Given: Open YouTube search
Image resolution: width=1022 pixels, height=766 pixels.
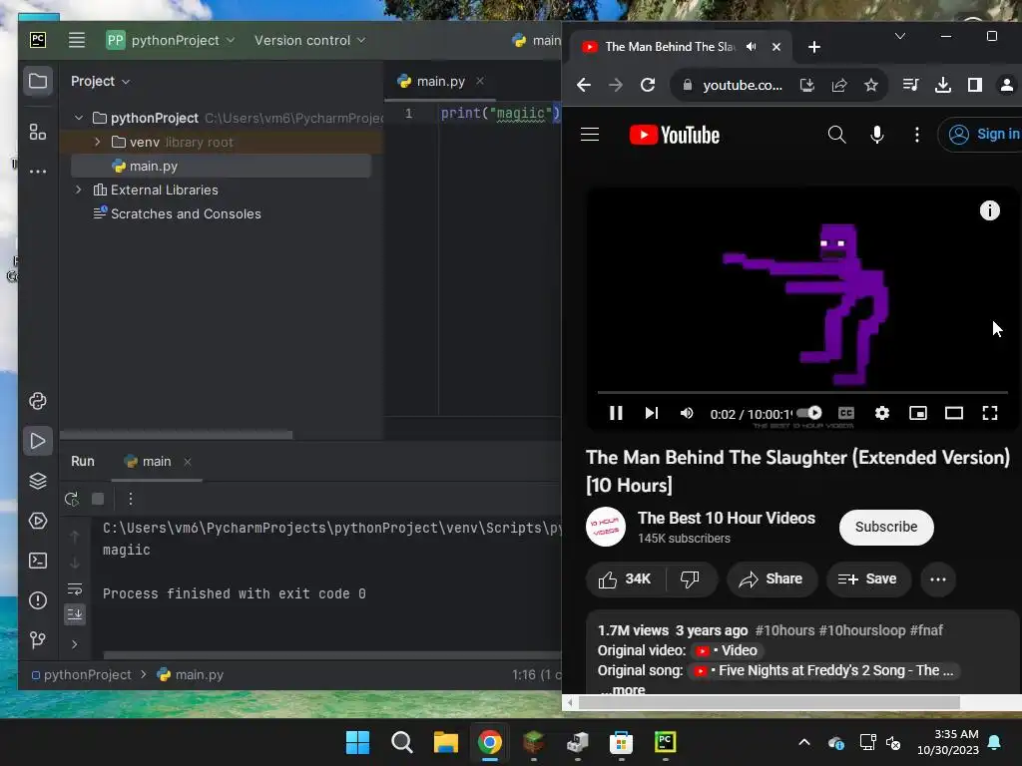Looking at the screenshot, I should [x=837, y=135].
